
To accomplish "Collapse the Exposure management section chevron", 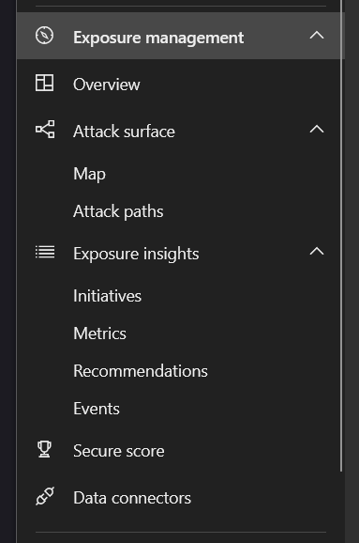I will tap(317, 36).
